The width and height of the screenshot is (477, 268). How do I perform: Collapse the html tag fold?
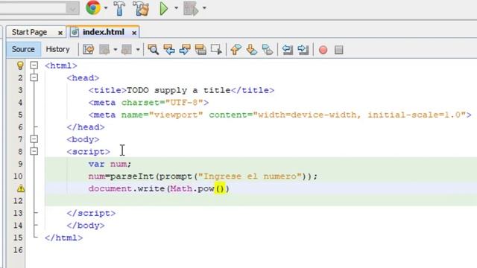tap(34, 65)
